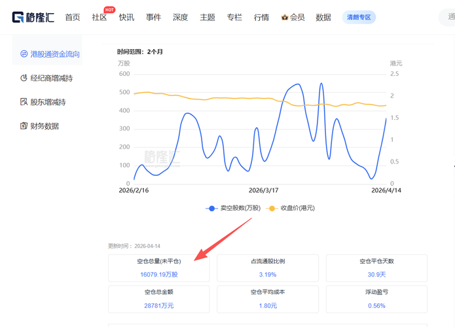Click the 0.56% value

pos(376,306)
